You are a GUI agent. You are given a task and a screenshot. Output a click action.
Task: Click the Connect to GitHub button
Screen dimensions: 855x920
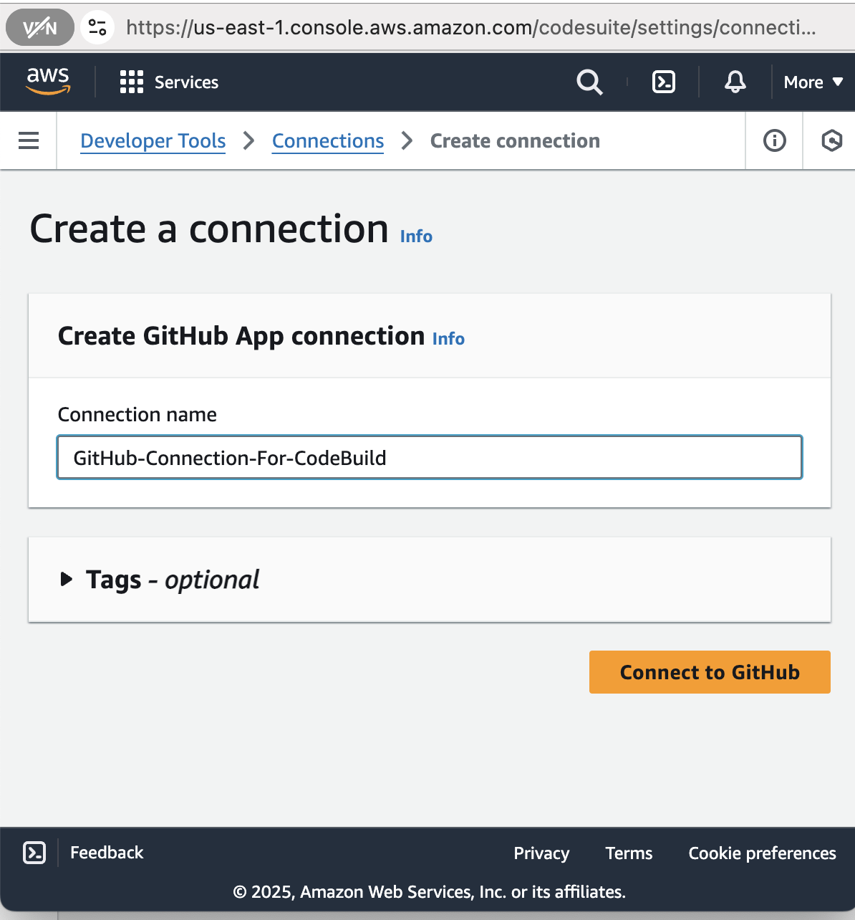pos(710,672)
